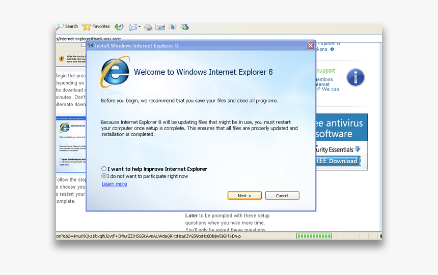438x275 pixels.
Task: Click the browser's vertical scrollbar on the right
Action: 380,137
